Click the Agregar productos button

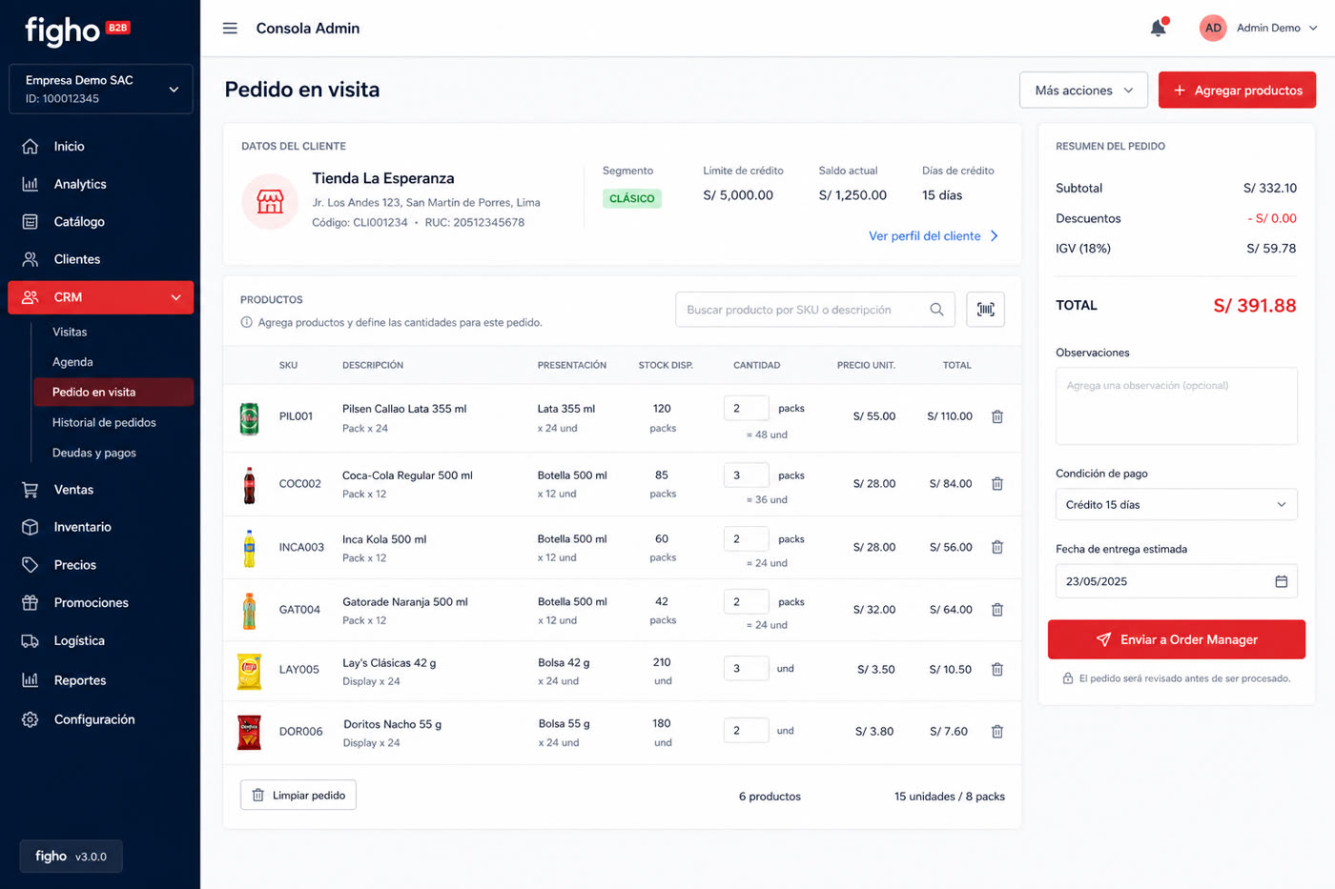[x=1237, y=91]
